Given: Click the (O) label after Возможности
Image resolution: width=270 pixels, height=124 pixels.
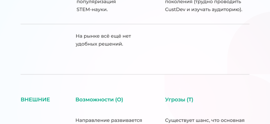Looking at the screenshot, I should [119, 100].
